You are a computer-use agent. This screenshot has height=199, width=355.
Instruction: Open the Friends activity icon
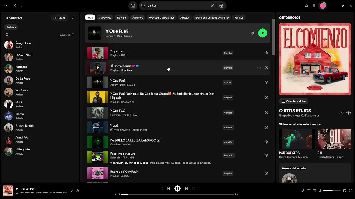coord(314,6)
